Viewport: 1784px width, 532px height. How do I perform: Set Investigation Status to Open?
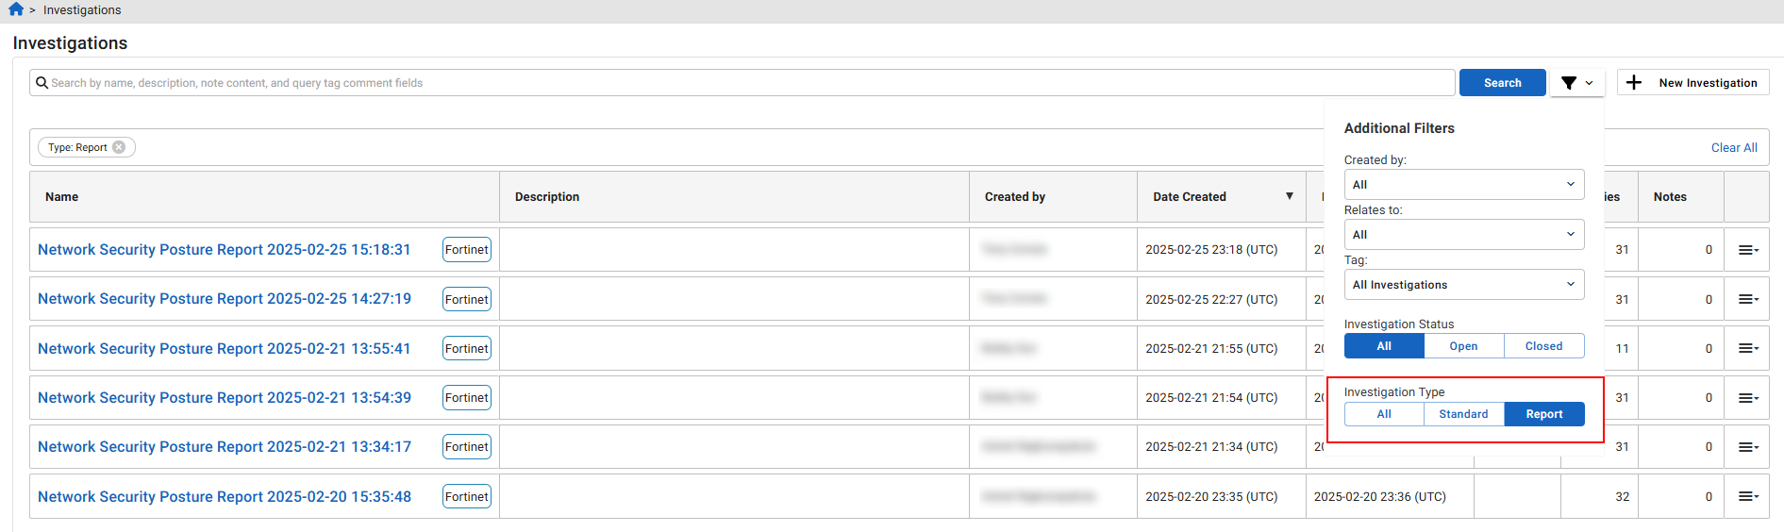pyautogui.click(x=1463, y=346)
